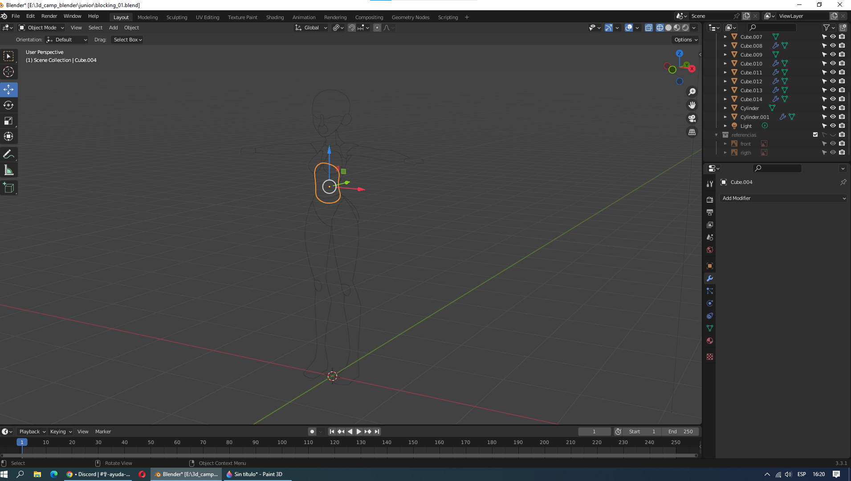This screenshot has width=851, height=481.
Task: Jump to the timeline end frame button
Action: (x=377, y=432)
